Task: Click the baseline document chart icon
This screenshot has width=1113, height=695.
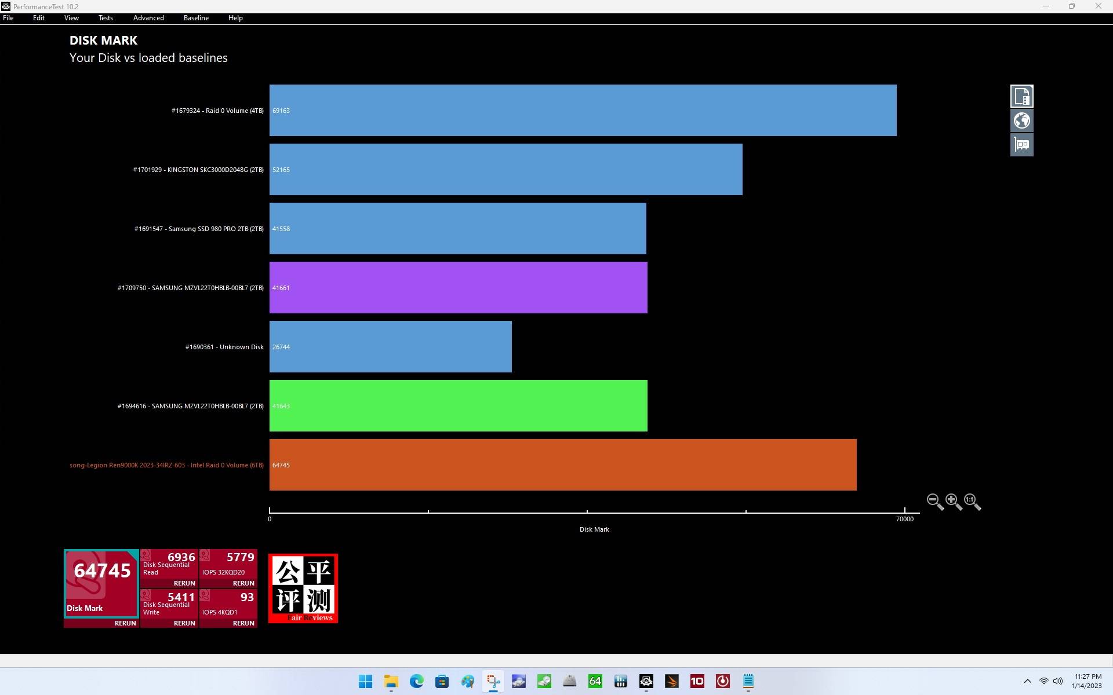Action: (x=1021, y=96)
